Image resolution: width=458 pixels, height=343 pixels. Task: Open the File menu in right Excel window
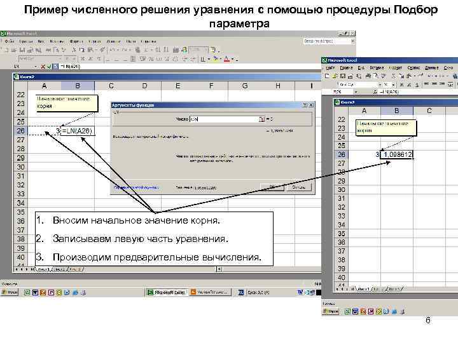[x=330, y=68]
